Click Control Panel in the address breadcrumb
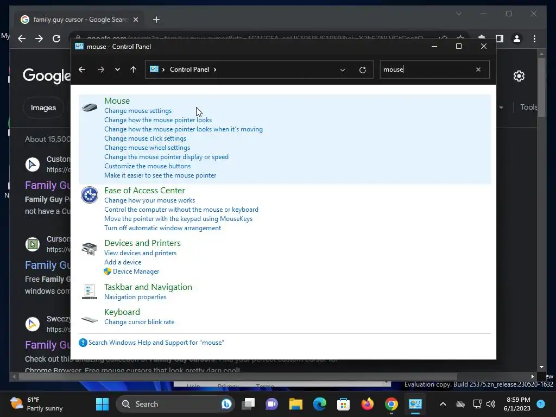 189,69
